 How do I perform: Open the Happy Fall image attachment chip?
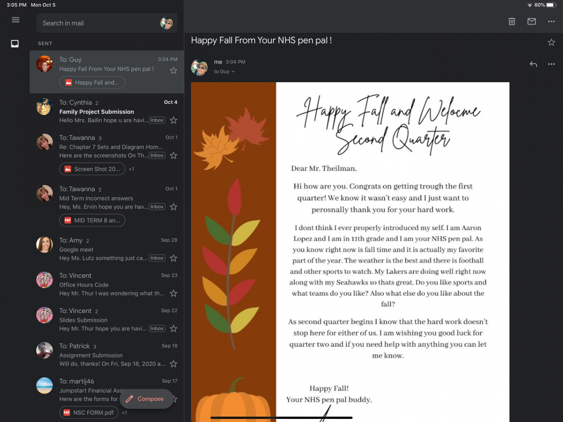coord(92,82)
